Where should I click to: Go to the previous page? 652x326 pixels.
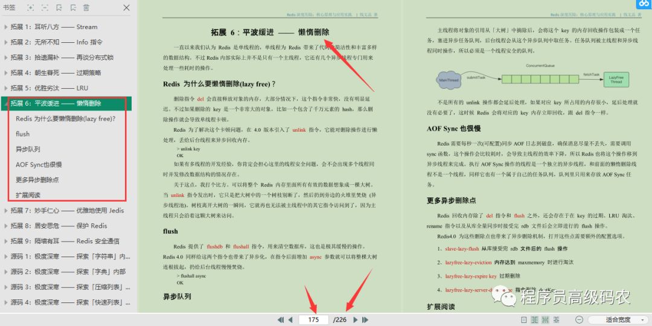pyautogui.click(x=290, y=320)
